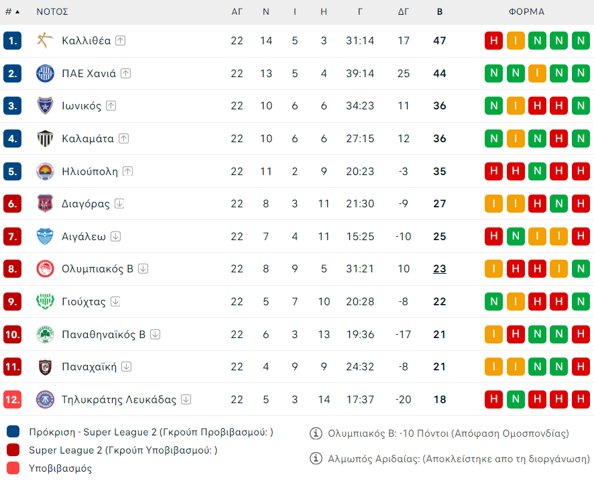Screen dimensions: 594x481
Task: Click relegation arrow icon next to Διαγόρας
Action: pyautogui.click(x=120, y=204)
